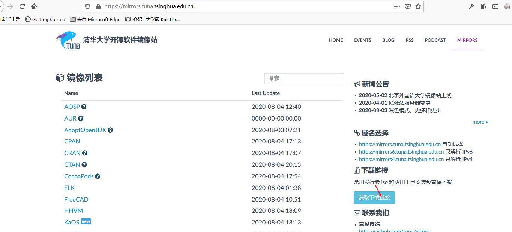Image resolution: width=512 pixels, height=232 pixels.
Task: Click the 2020-03-03 深色模式 news item
Action: pos(400,110)
